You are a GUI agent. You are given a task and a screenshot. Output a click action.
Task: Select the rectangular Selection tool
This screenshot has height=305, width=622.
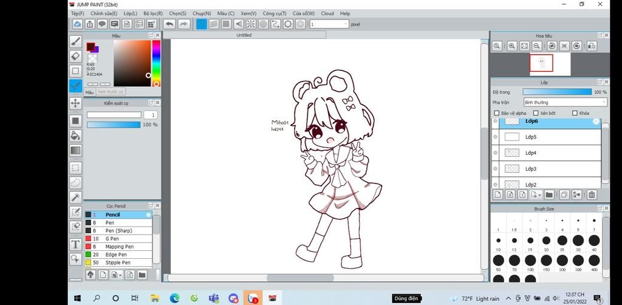click(x=75, y=168)
